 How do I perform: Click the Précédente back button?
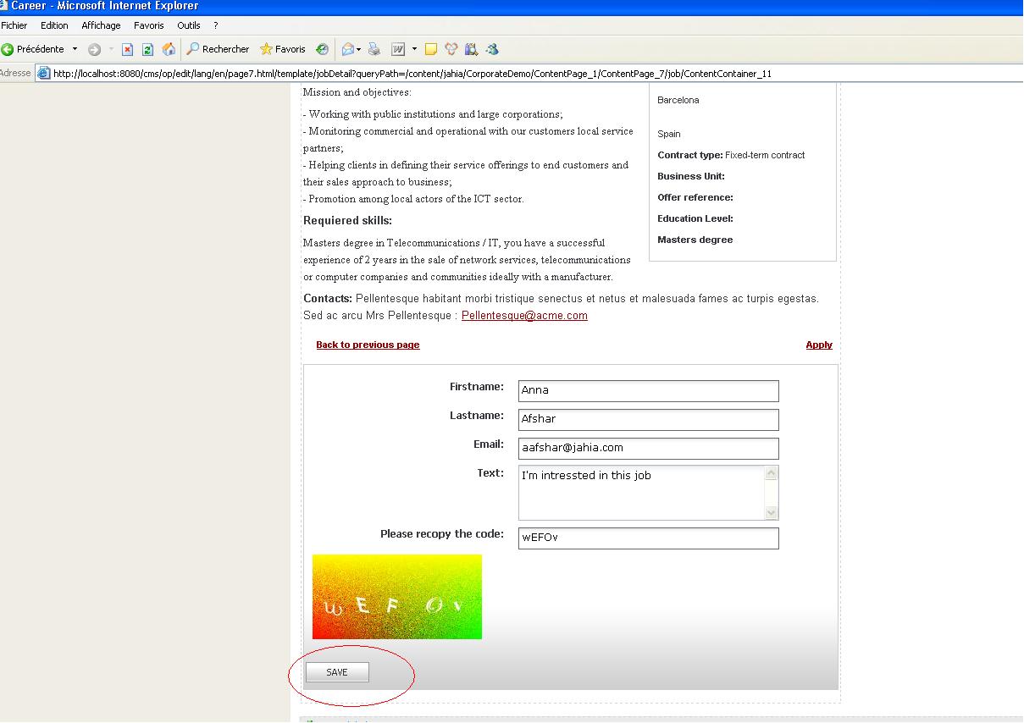(33, 49)
